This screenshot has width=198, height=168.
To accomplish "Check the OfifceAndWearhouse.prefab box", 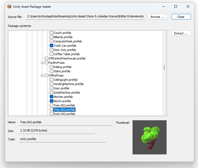I will click(x=47, y=58).
